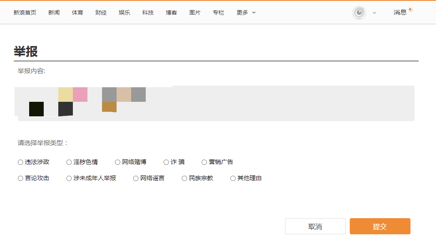The height and width of the screenshot is (244, 436).
Task: Select the 违法涉政 report type
Action: click(20, 162)
